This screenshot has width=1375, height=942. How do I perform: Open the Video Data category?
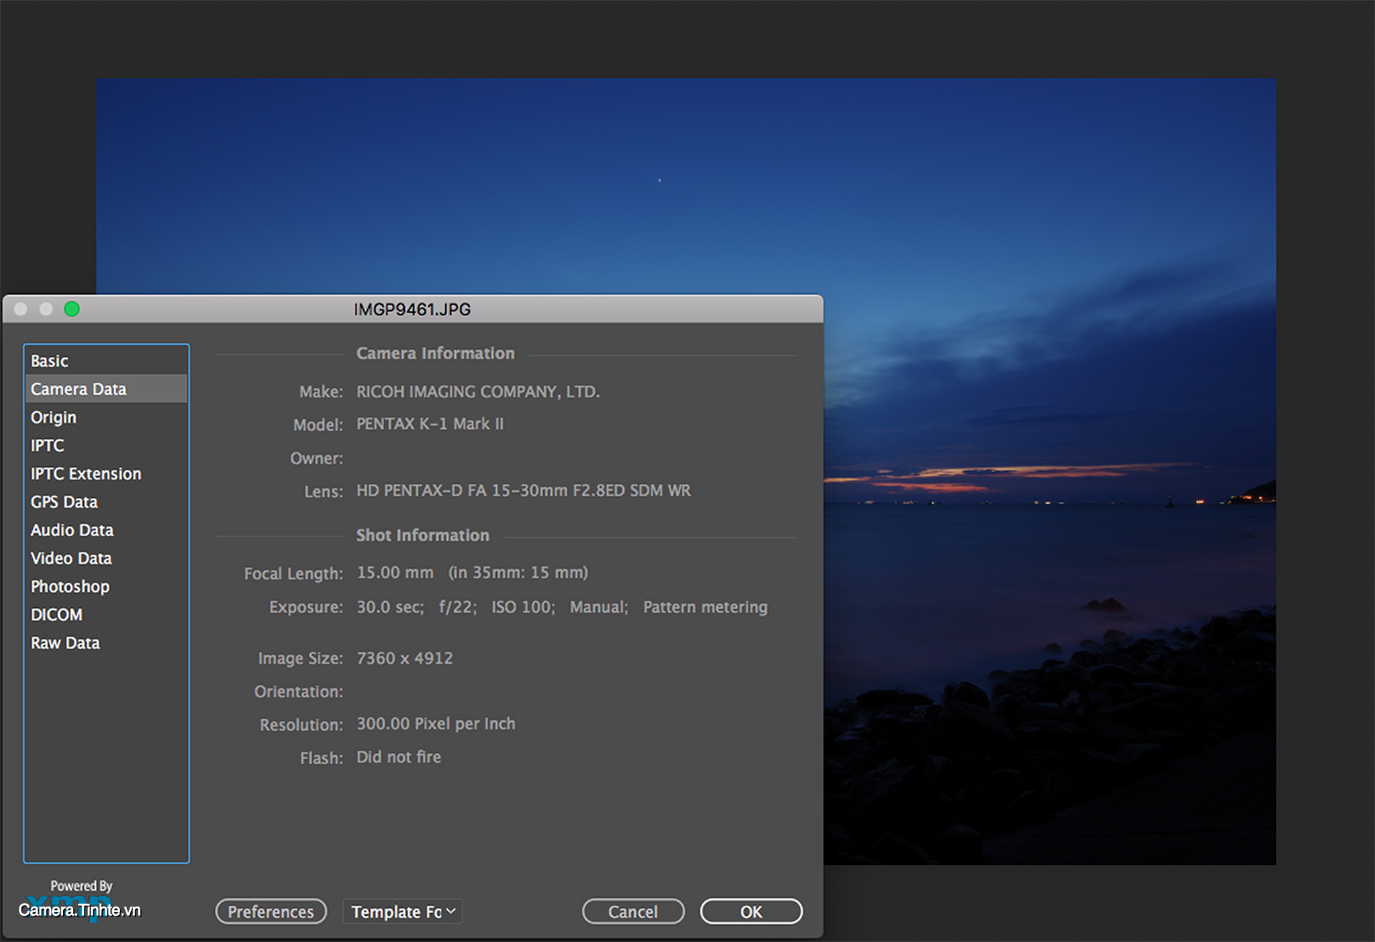coord(106,558)
